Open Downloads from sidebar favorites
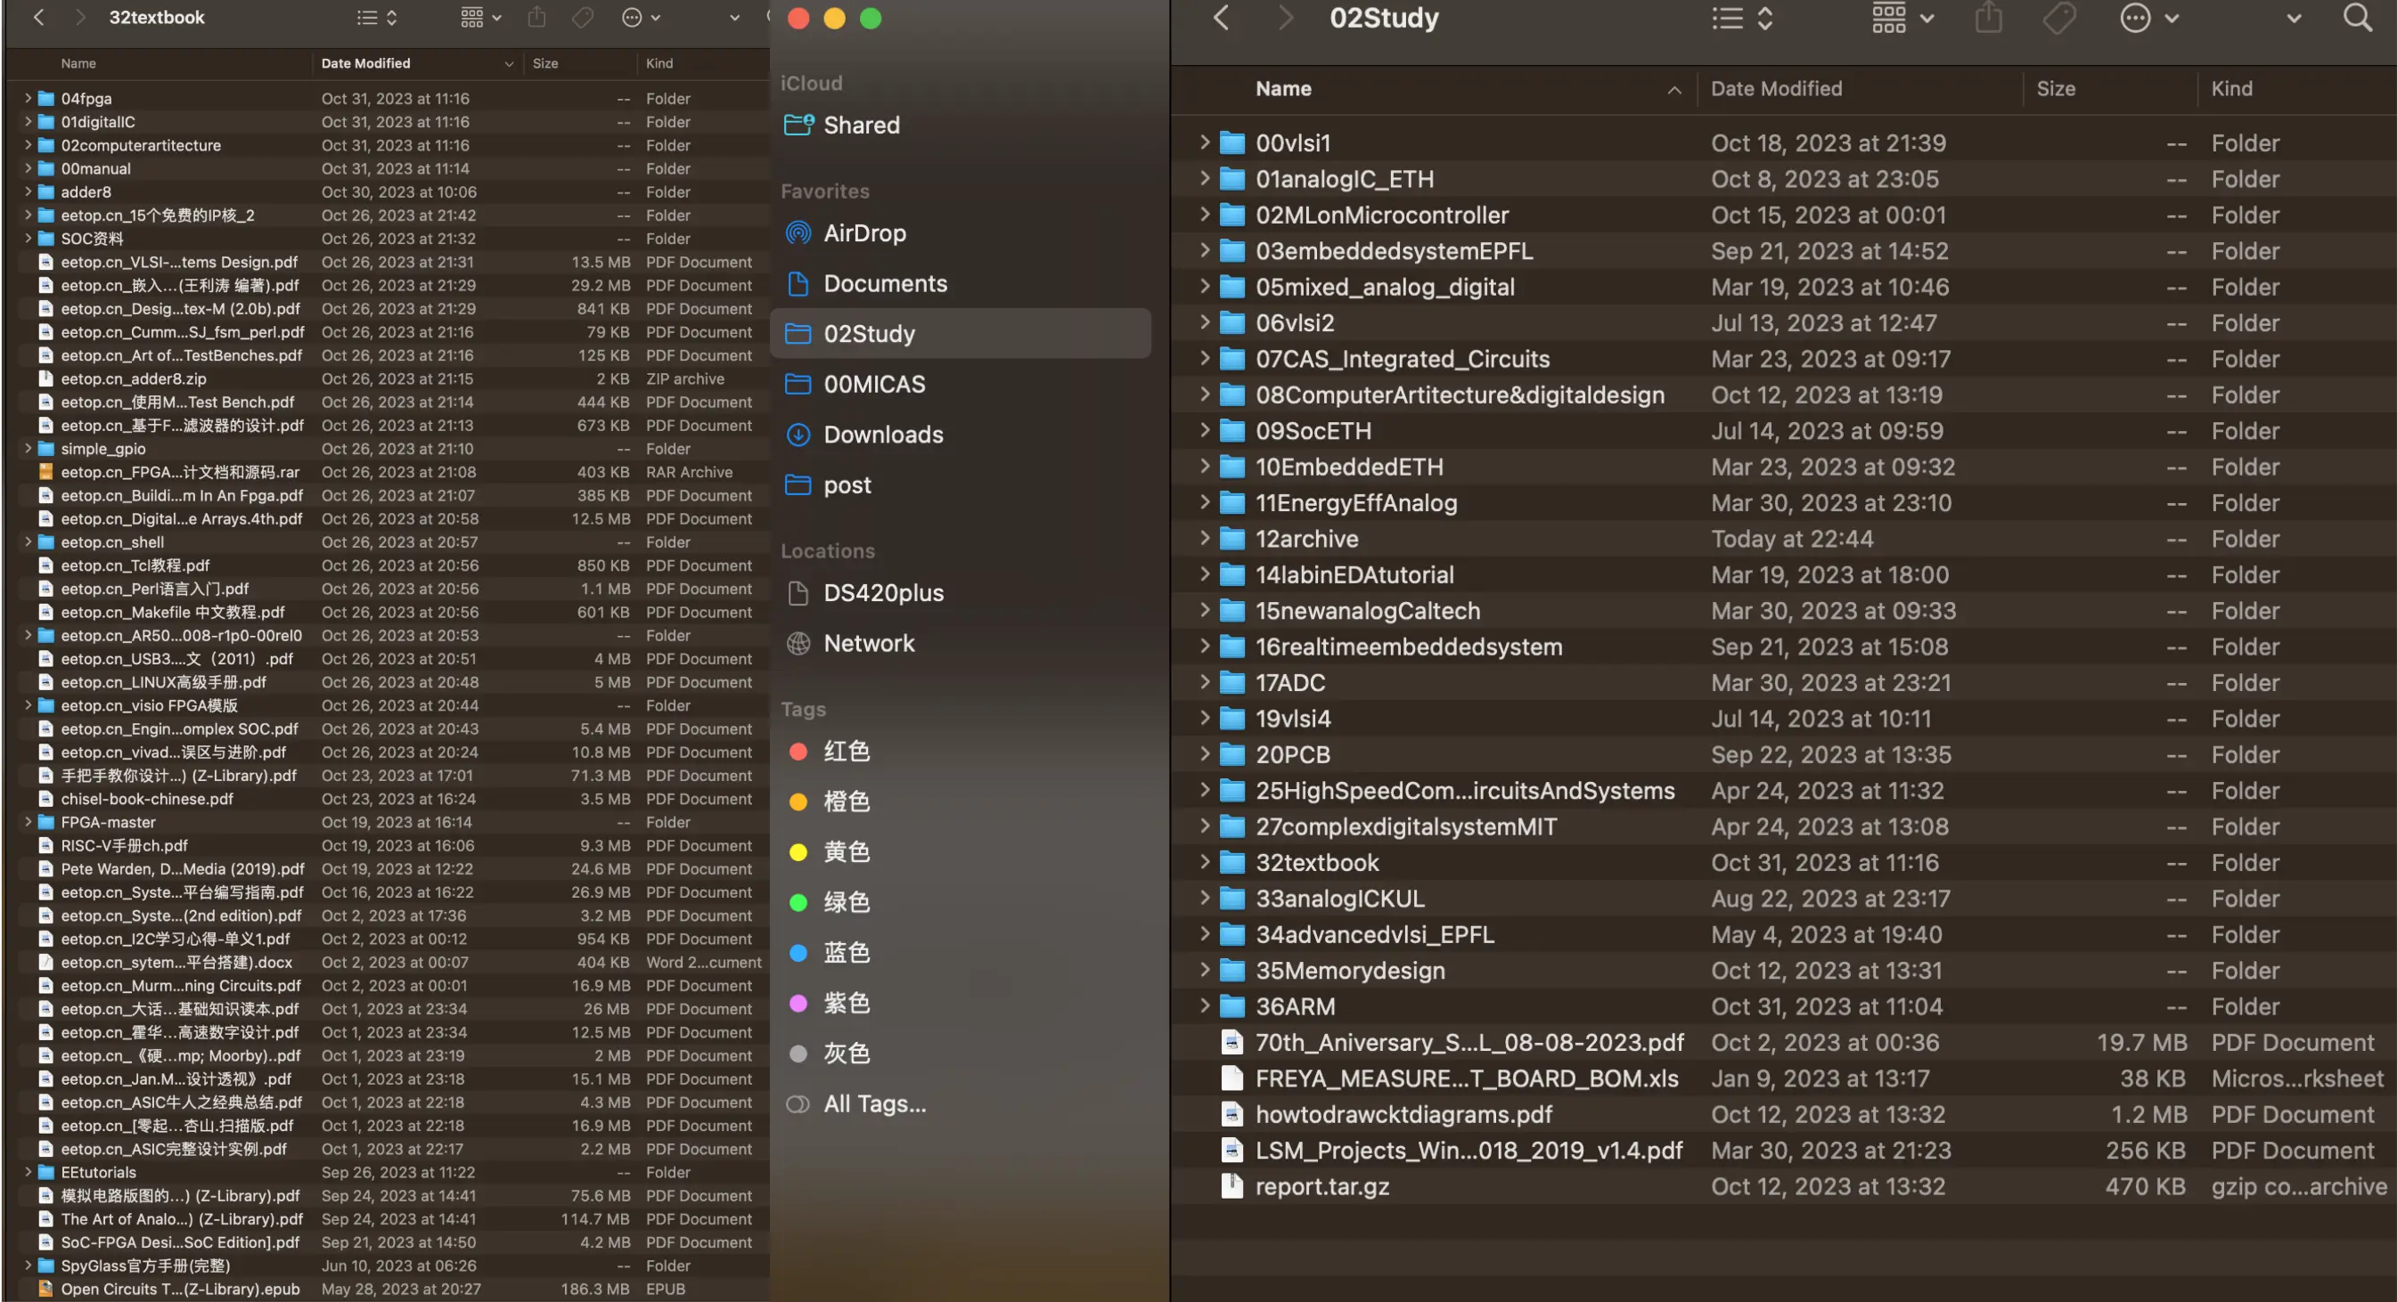Viewport: 2397px width, 1302px height. [882, 435]
